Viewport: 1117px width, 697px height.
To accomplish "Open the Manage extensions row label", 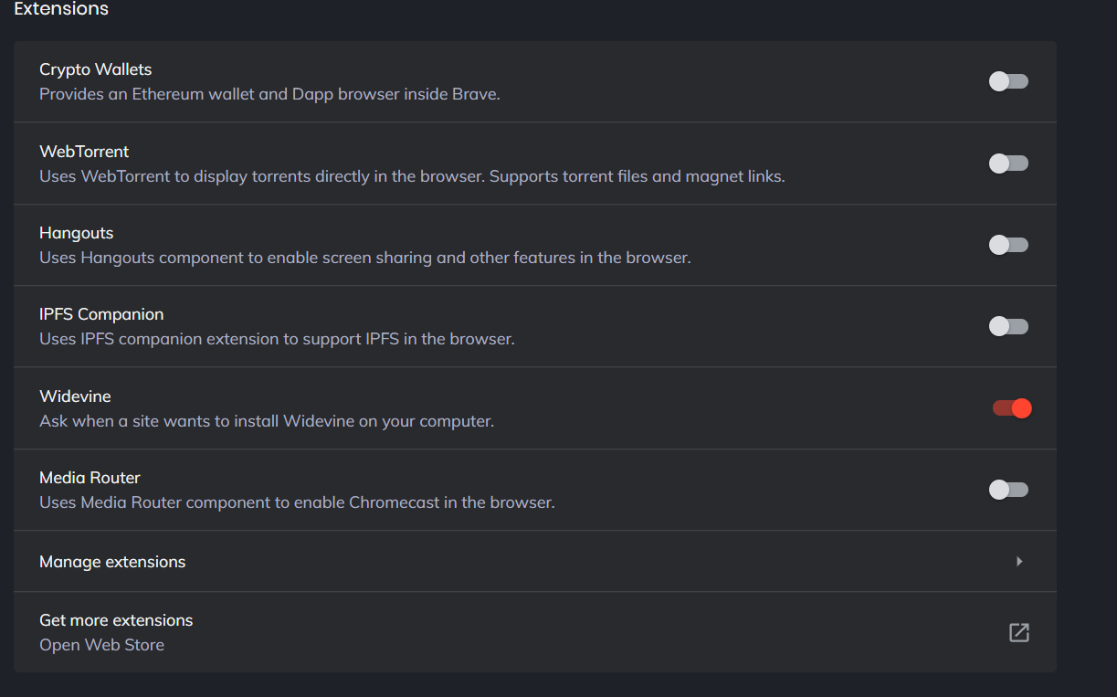I will tap(112, 562).
